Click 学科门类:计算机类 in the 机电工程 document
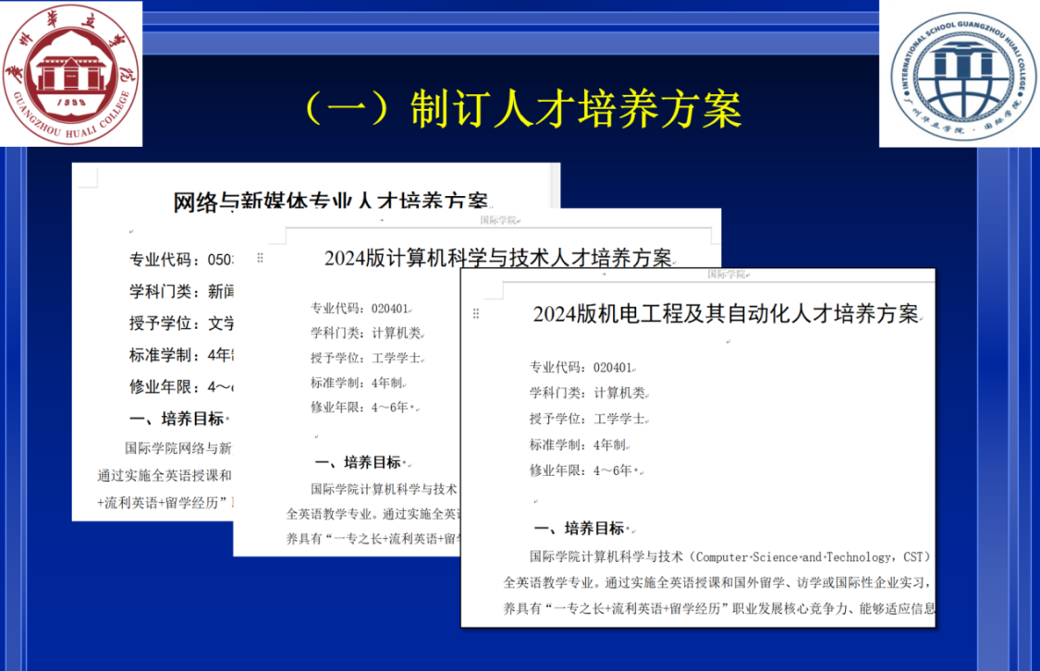The height and width of the screenshot is (671, 1040). pos(588,393)
